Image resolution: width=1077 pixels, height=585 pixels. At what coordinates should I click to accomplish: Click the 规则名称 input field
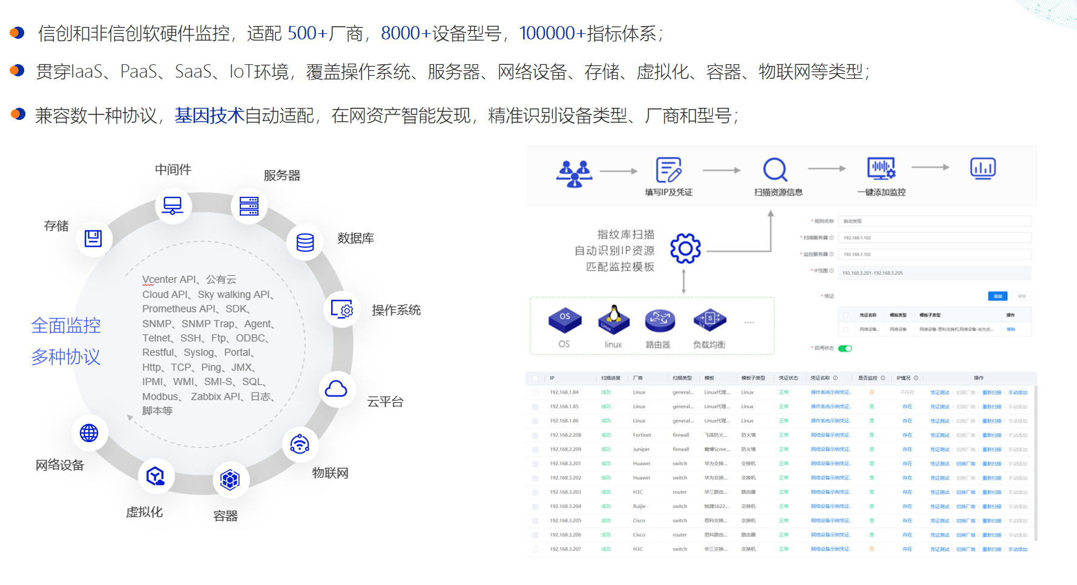pos(936,221)
